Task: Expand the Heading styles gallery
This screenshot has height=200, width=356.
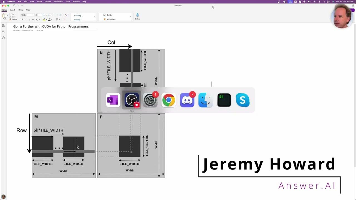Action: 94,17
